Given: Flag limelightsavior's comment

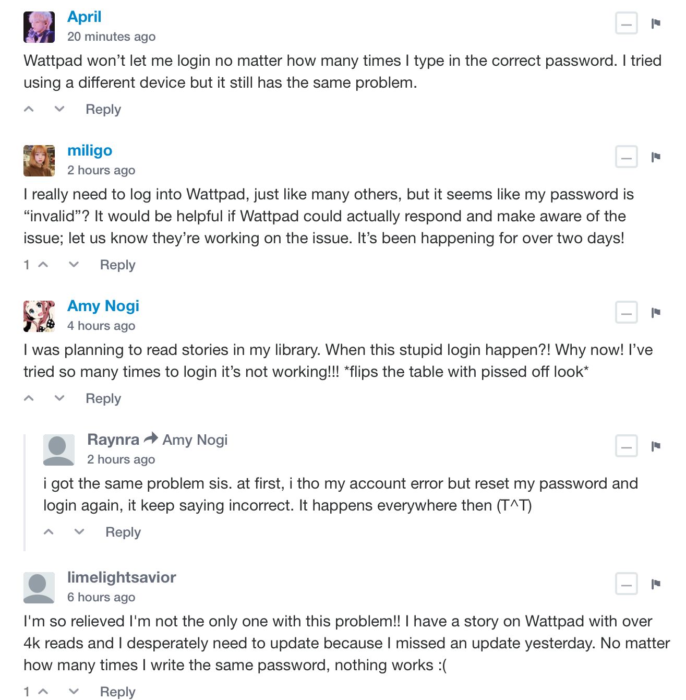Looking at the screenshot, I should [656, 584].
